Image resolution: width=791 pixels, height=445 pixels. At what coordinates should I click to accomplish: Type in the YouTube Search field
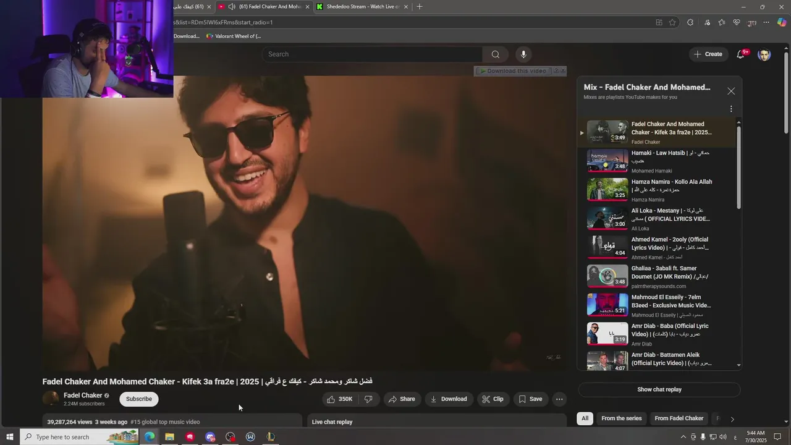[x=373, y=54]
